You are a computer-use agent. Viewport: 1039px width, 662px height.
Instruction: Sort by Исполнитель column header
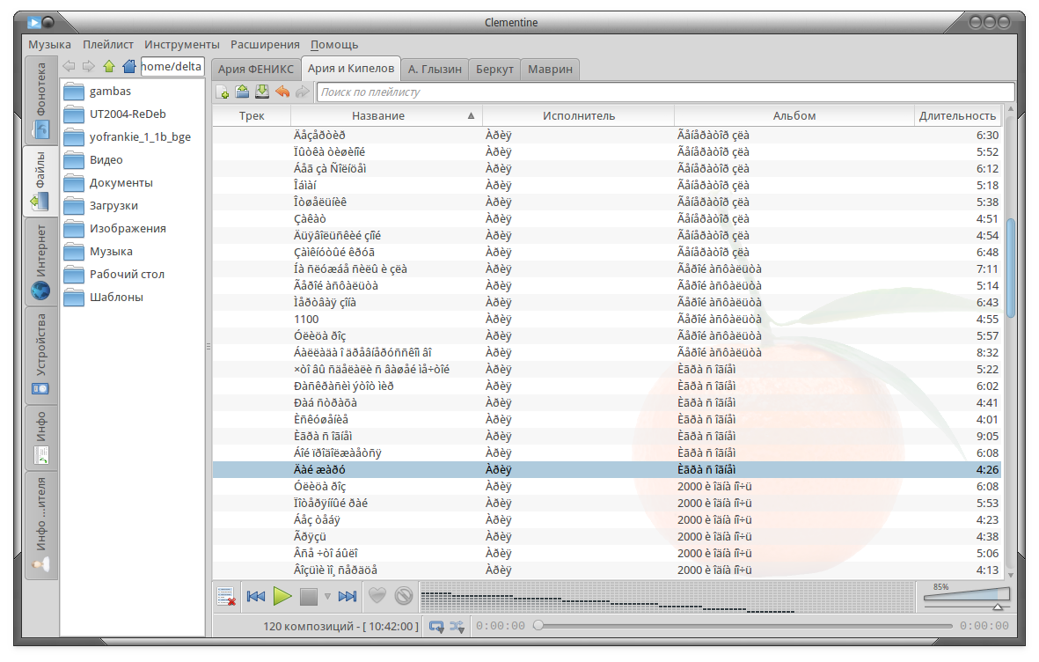(579, 116)
